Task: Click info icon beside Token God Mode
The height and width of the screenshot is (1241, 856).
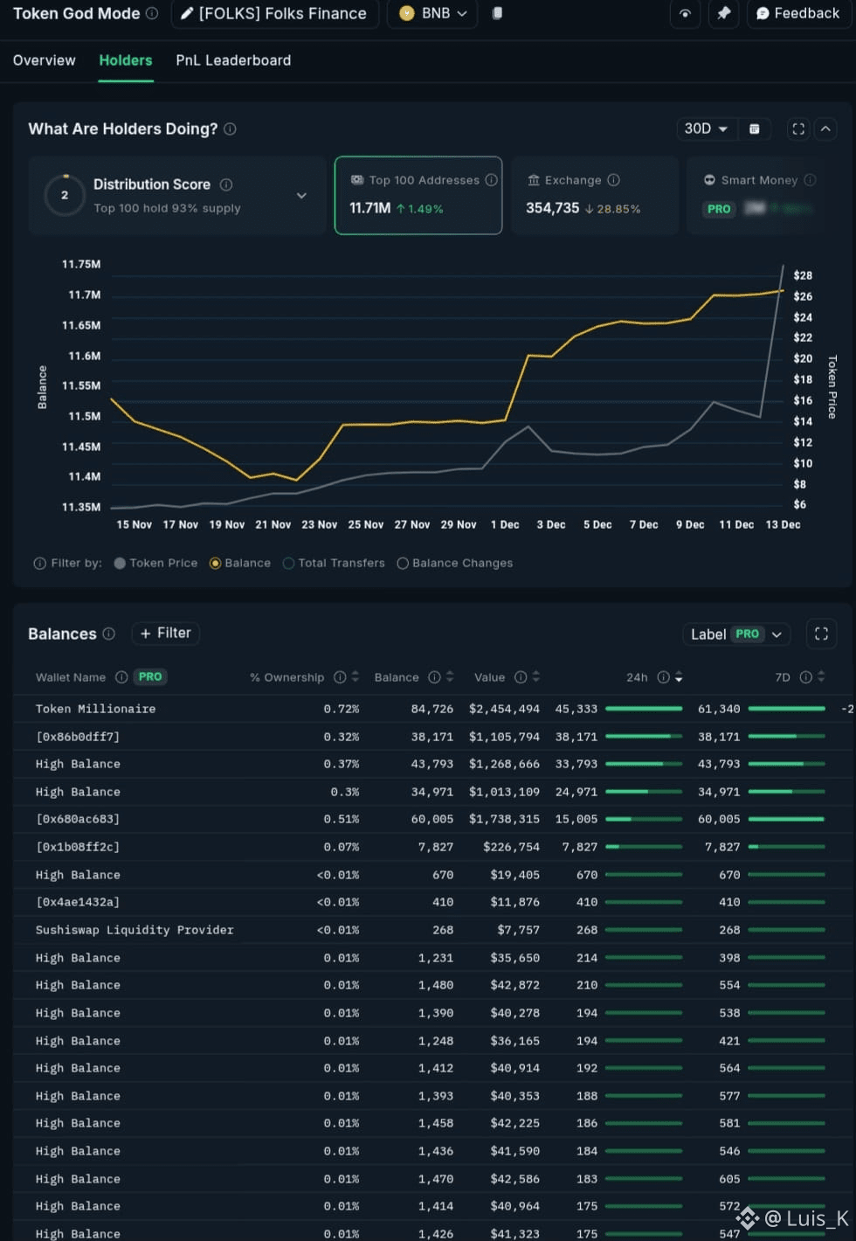Action: coord(152,13)
